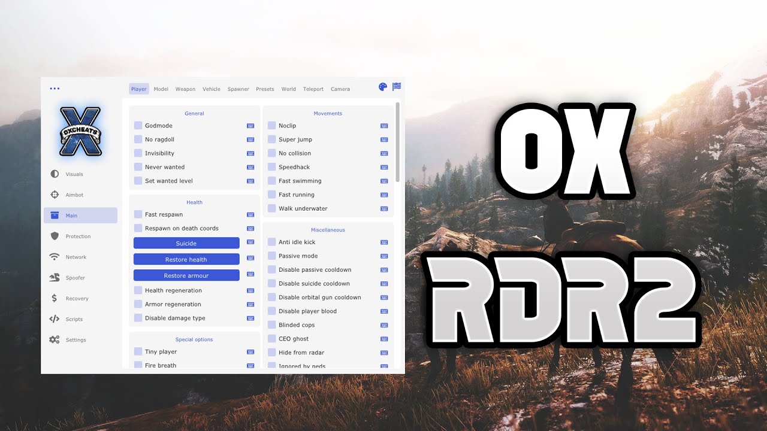Viewport: 767px width, 431px height.
Task: Click the vertical scrollbar of options panel
Action: click(x=398, y=142)
